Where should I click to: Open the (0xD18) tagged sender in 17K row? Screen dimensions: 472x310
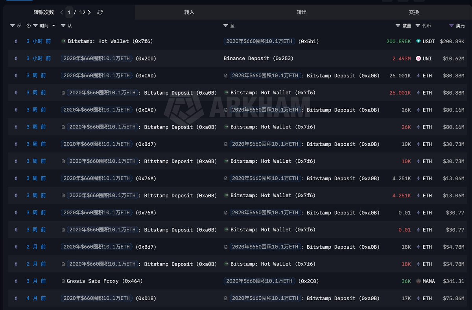point(109,298)
